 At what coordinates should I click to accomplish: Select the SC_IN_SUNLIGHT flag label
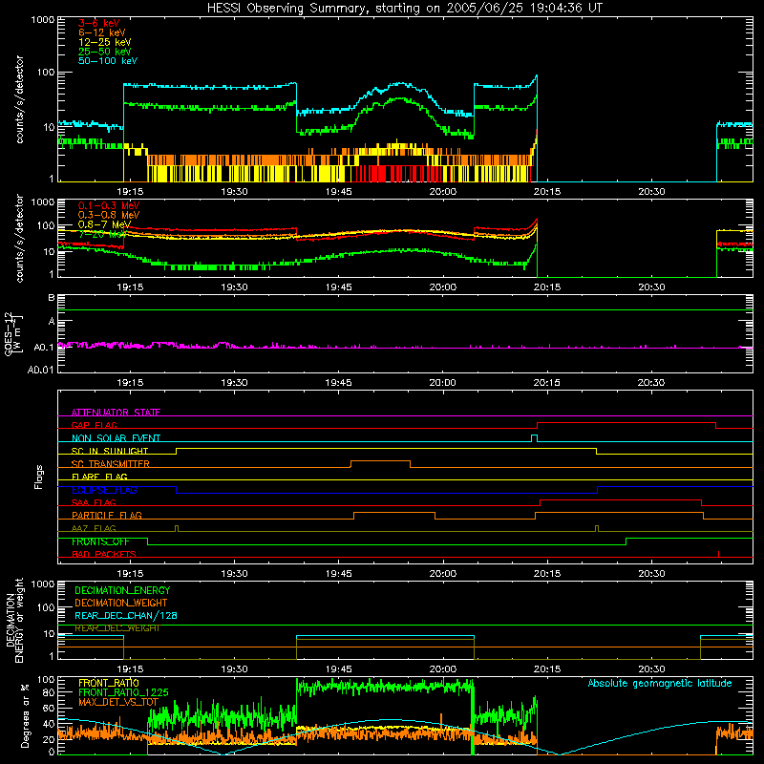pos(110,451)
